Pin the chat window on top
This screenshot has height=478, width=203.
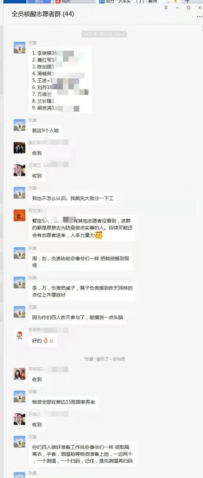point(166,8)
